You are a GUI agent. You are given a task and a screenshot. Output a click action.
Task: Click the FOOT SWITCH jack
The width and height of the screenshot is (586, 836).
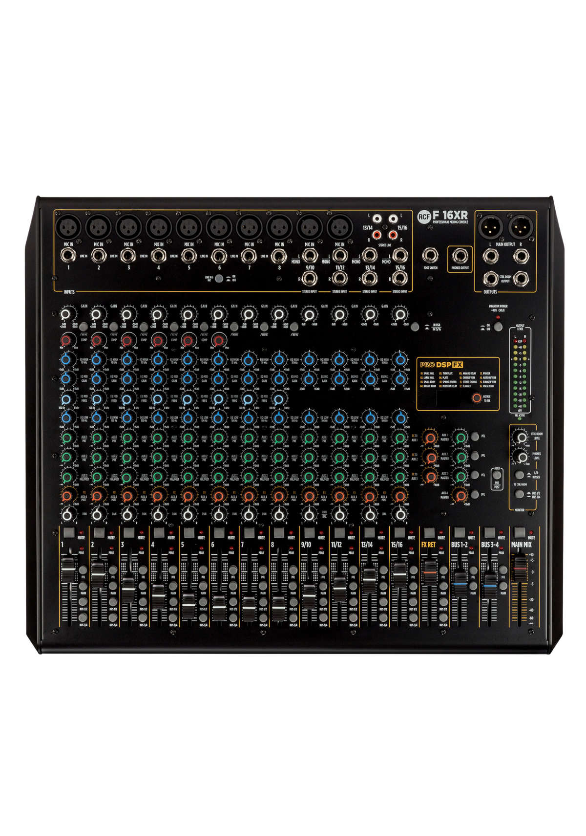(x=430, y=255)
